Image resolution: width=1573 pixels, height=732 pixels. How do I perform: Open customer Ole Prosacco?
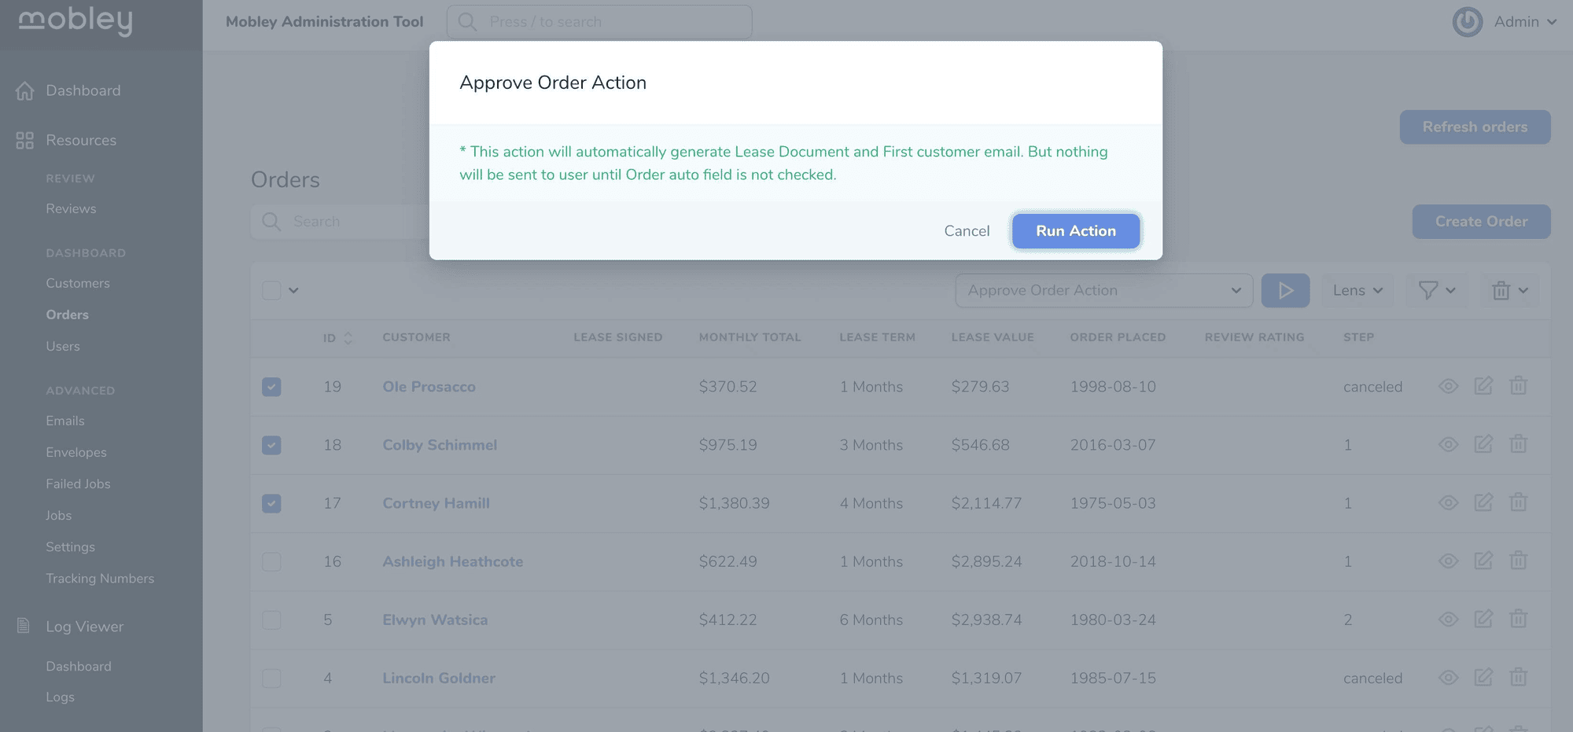tap(429, 387)
